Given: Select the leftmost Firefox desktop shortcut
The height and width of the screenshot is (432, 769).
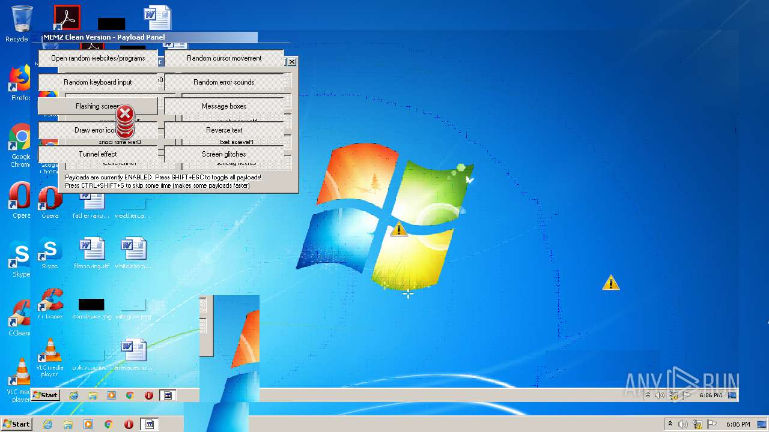Looking at the screenshot, I should coord(20,83).
